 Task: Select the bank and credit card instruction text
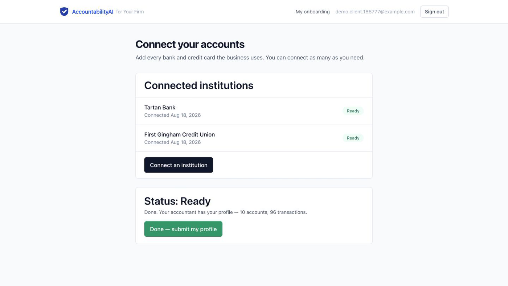(x=250, y=58)
